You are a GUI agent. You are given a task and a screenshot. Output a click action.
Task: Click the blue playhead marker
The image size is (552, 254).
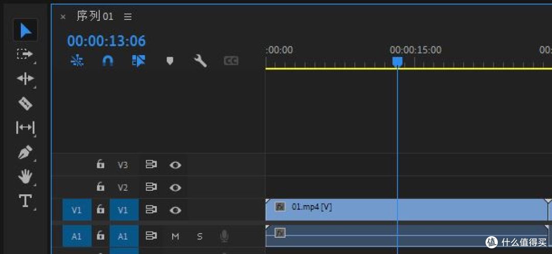tap(398, 62)
